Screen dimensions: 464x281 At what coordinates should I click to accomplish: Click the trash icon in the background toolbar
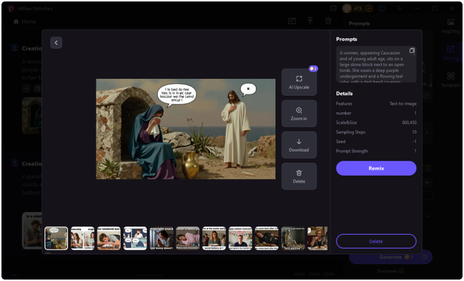pos(328,21)
